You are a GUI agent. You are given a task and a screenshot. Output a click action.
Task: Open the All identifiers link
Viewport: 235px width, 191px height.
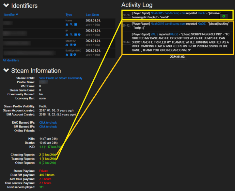click(11, 61)
